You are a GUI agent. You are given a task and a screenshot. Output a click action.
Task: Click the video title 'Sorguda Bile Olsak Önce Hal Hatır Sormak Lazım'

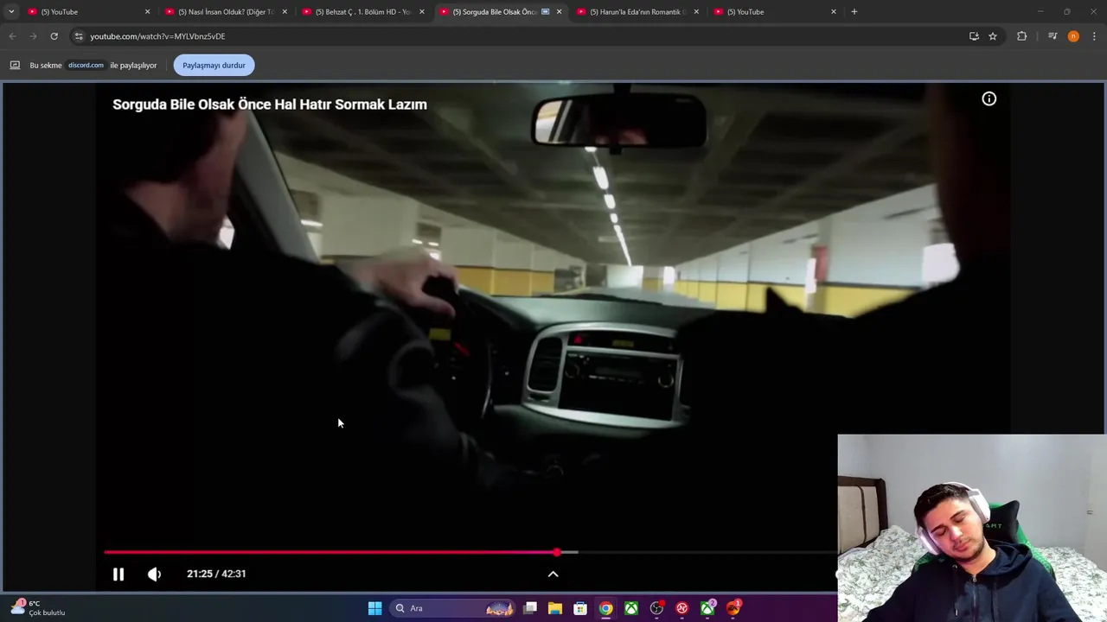tap(270, 105)
